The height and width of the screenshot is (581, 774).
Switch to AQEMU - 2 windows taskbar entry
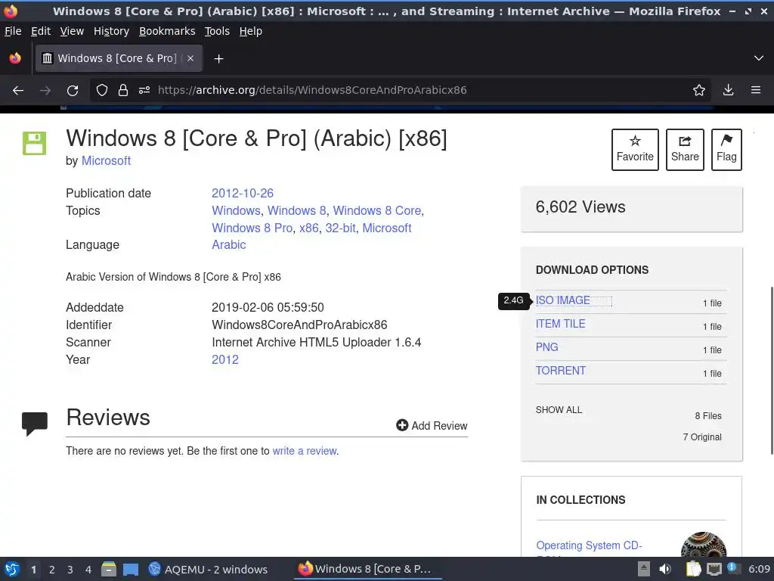(x=209, y=569)
